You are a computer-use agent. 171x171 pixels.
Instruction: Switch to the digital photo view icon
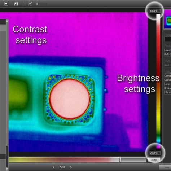point(16,4)
